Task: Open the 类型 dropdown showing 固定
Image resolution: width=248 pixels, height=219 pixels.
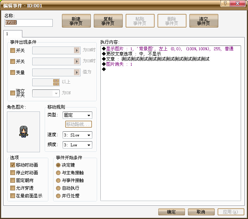Action: point(77,115)
